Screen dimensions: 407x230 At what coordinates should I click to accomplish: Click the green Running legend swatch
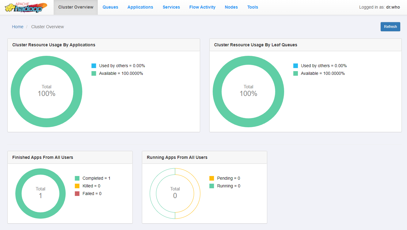point(212,186)
